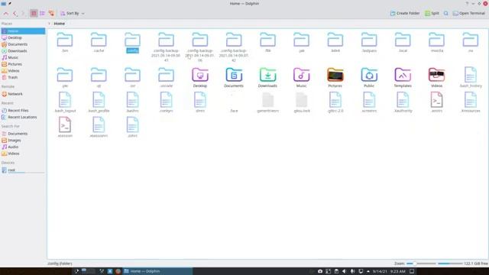Open Trash in Places sidebar
Screen dimensions: 489x275
(23, 77)
